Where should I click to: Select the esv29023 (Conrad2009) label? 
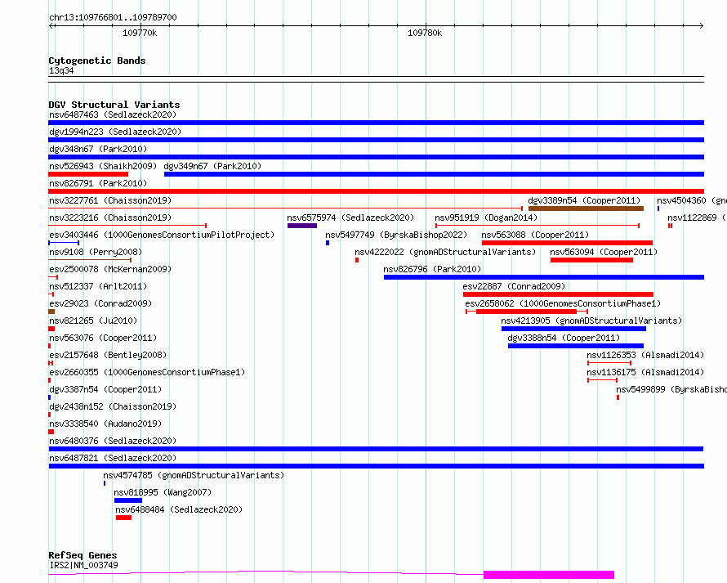[100, 303]
